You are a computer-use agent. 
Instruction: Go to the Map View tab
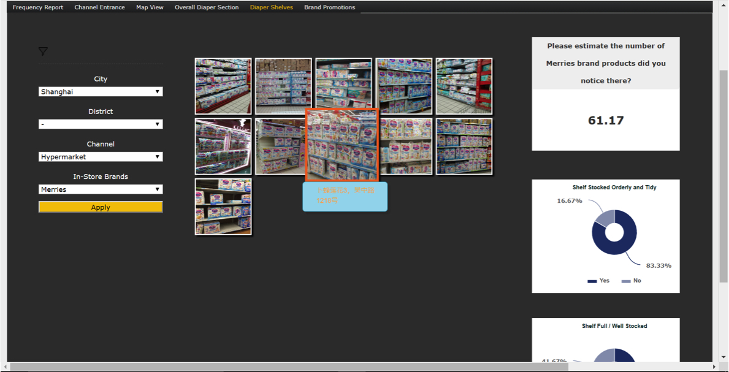pos(150,7)
